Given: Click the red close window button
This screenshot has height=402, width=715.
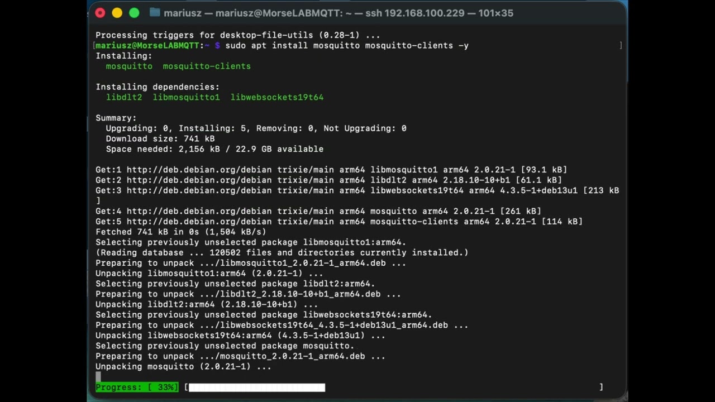Looking at the screenshot, I should 100,13.
